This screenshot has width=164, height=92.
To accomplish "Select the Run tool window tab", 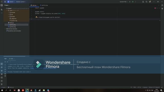I will pos(6,59).
